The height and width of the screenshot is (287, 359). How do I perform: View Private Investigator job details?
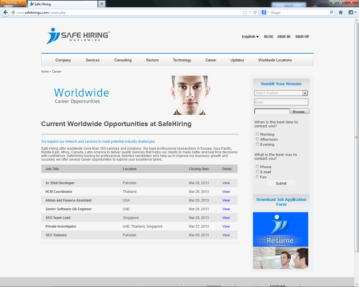pyautogui.click(x=226, y=226)
